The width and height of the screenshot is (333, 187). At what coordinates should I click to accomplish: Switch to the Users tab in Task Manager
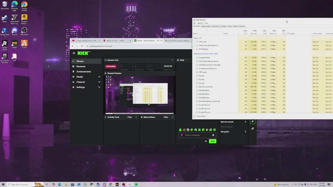click(230, 26)
